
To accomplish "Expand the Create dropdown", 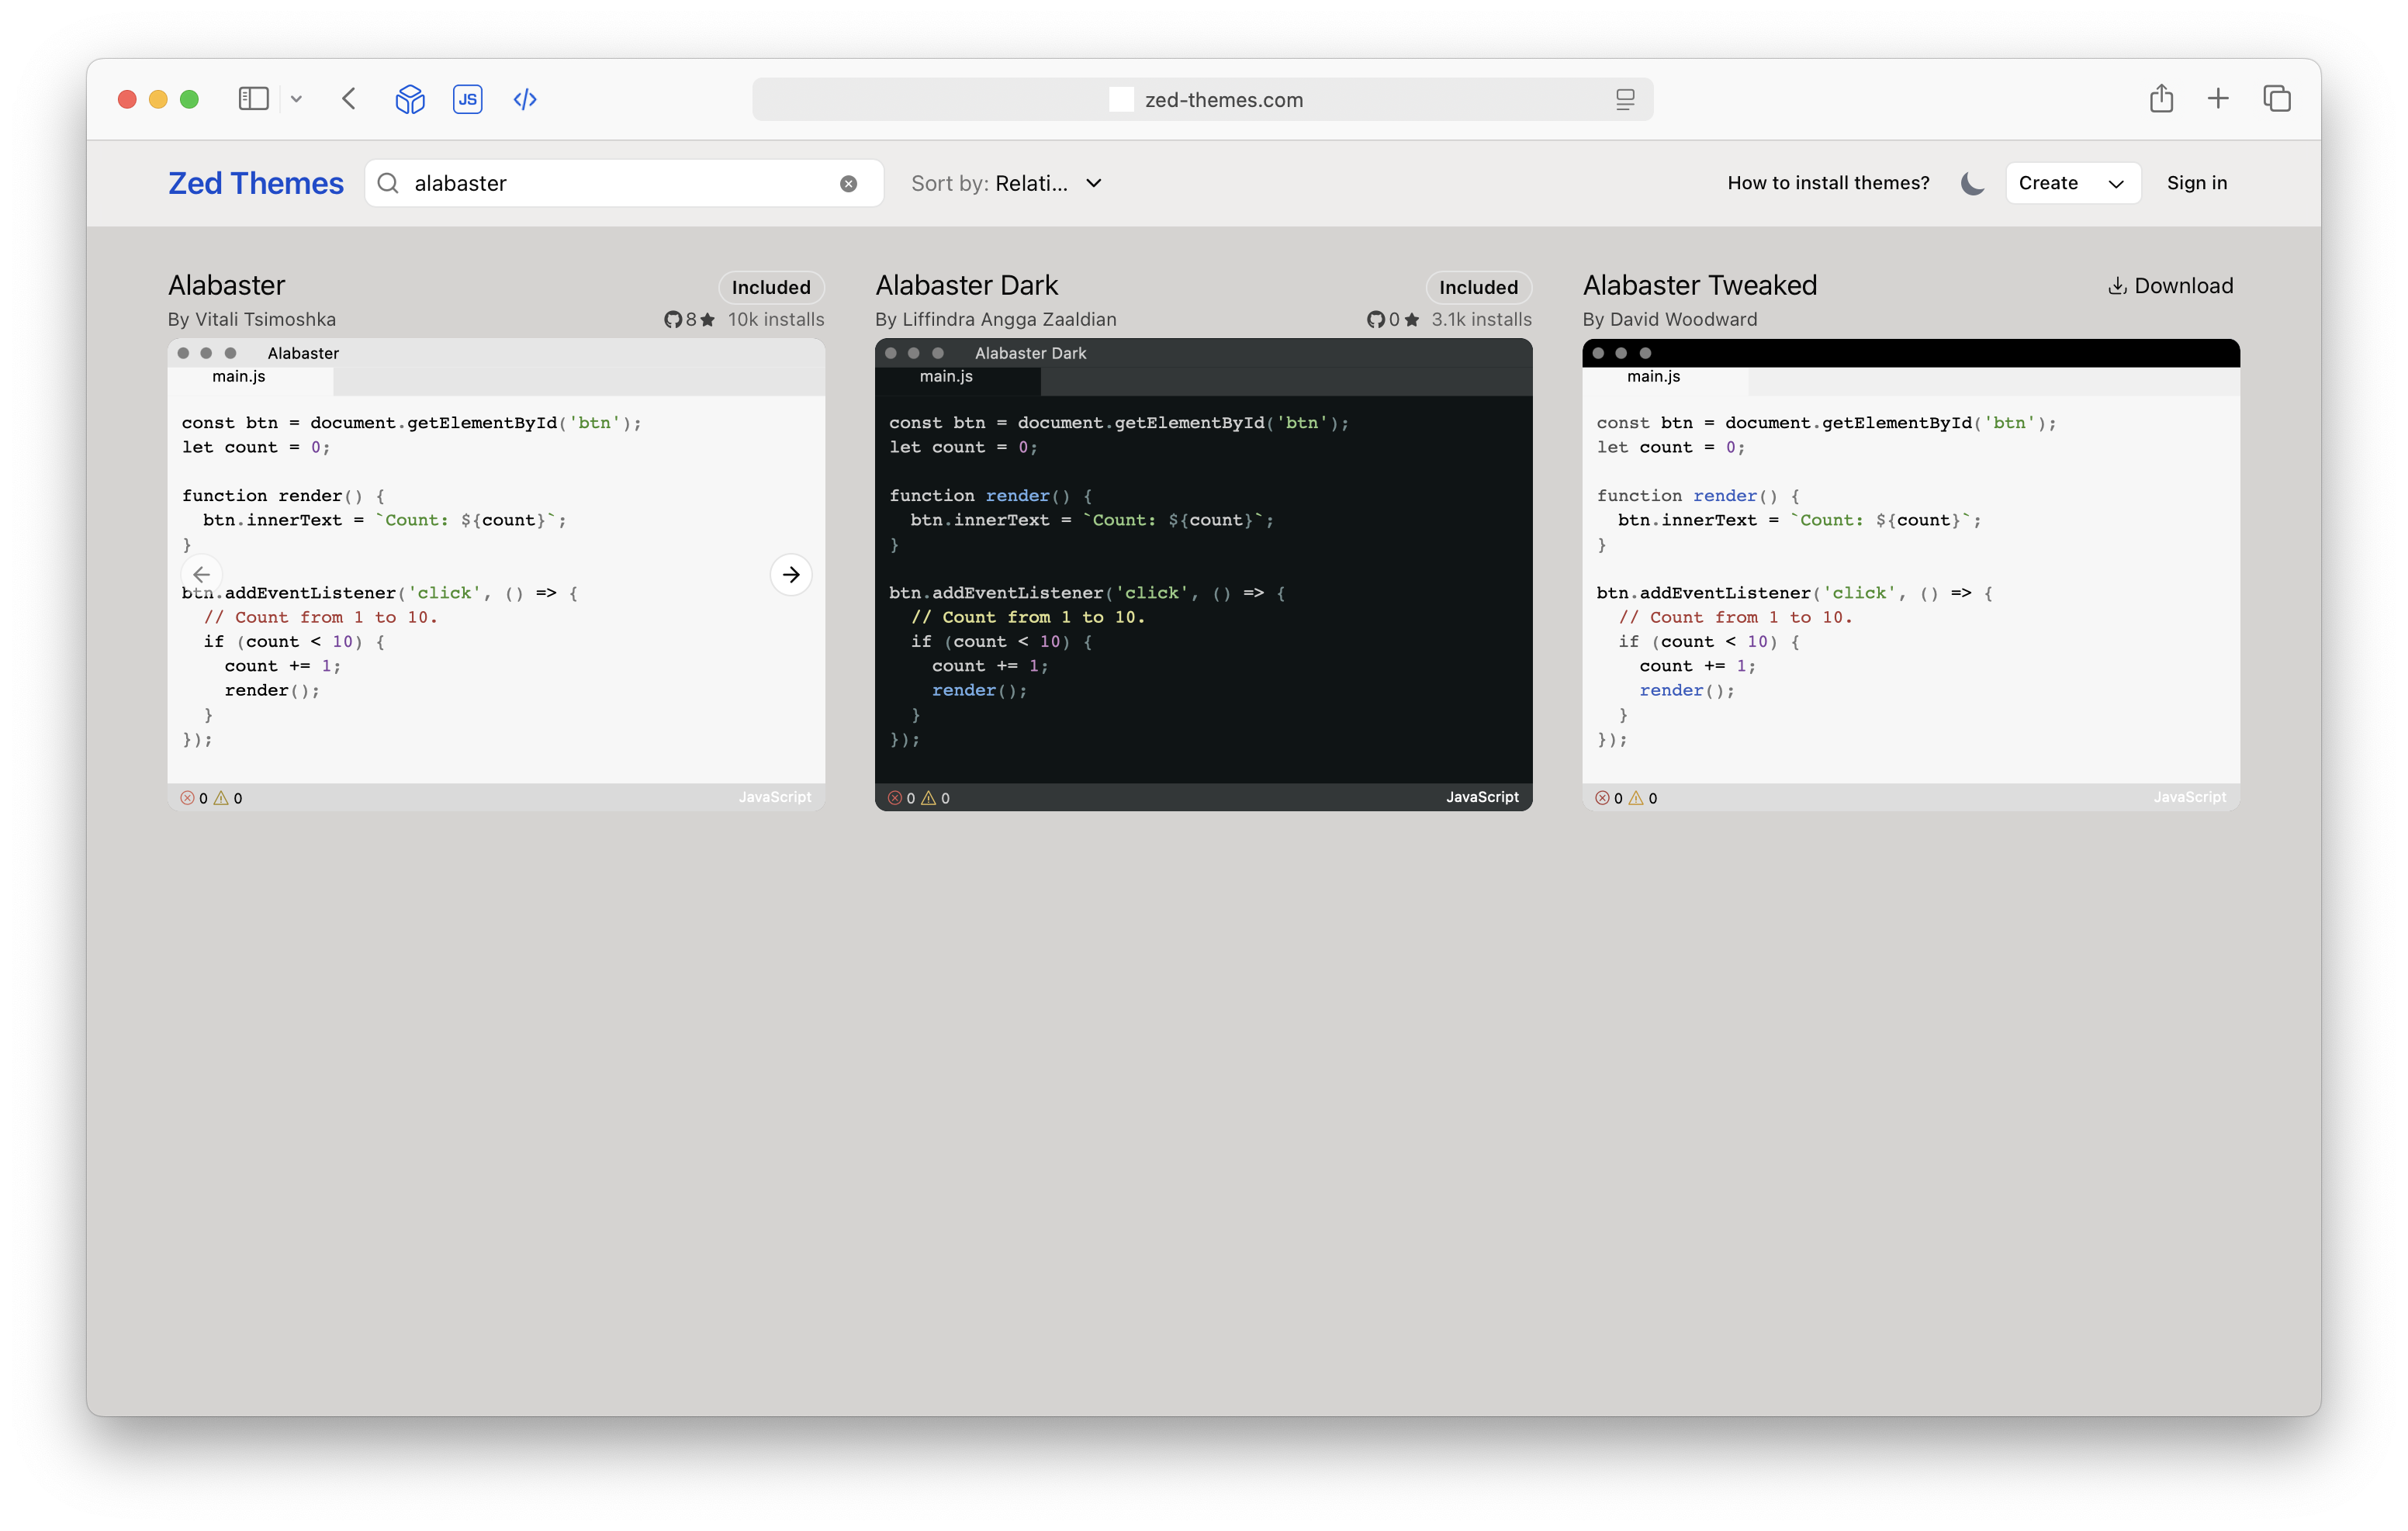I will pyautogui.click(x=2072, y=183).
